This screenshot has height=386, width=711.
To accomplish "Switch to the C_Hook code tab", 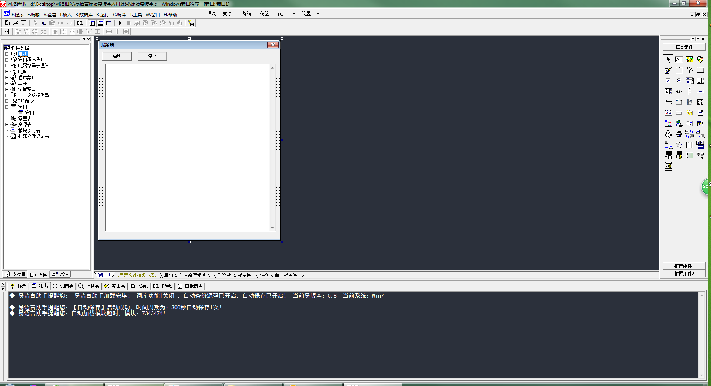I will click(x=224, y=275).
